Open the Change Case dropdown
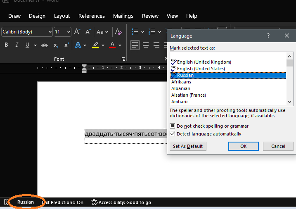 pos(102,32)
